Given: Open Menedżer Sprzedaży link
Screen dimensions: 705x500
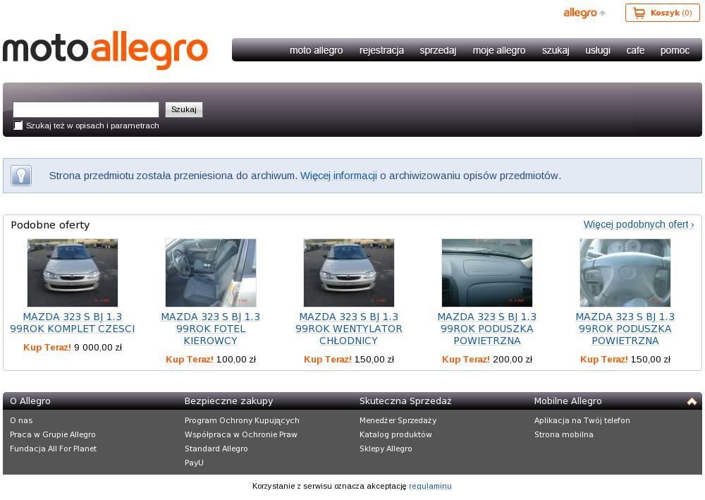Looking at the screenshot, I should click(x=398, y=420).
